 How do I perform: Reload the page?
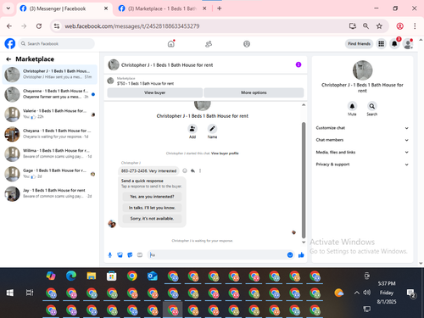click(39, 26)
